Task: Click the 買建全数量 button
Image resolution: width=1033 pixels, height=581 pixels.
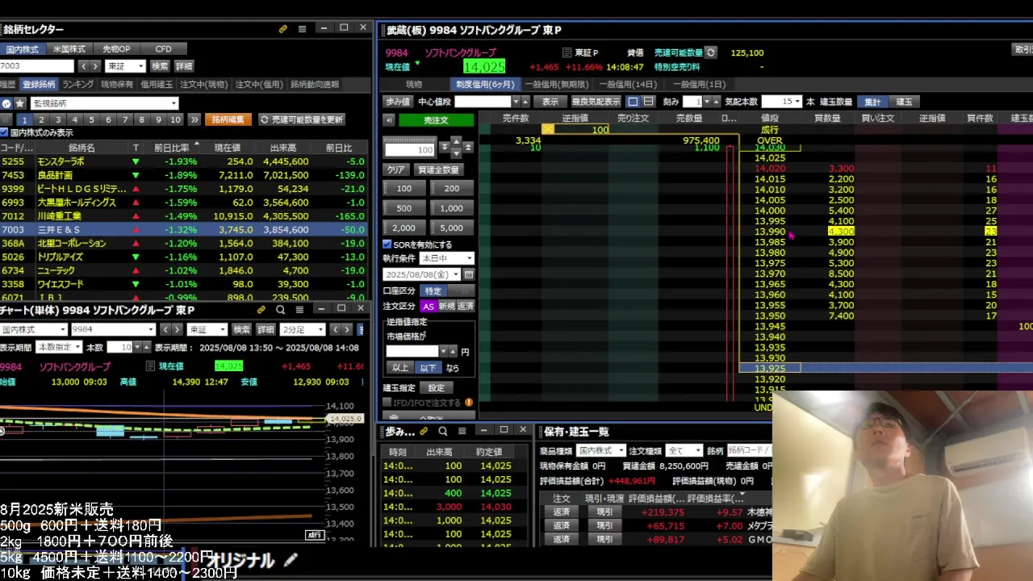Action: [438, 169]
